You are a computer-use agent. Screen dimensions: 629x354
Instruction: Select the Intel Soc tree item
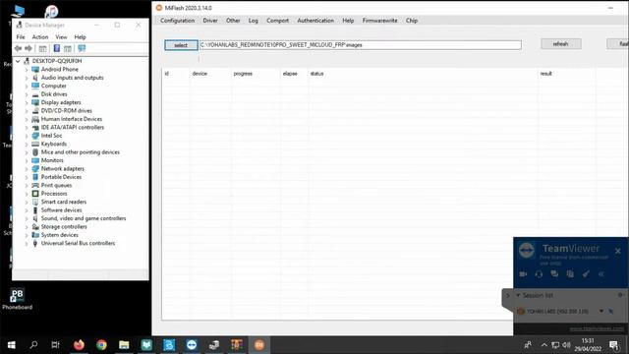coord(51,136)
